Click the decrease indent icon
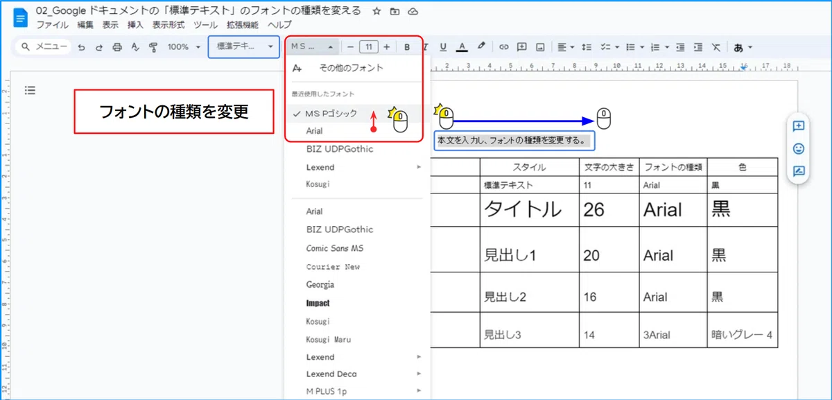The width and height of the screenshot is (832, 400). pos(680,47)
